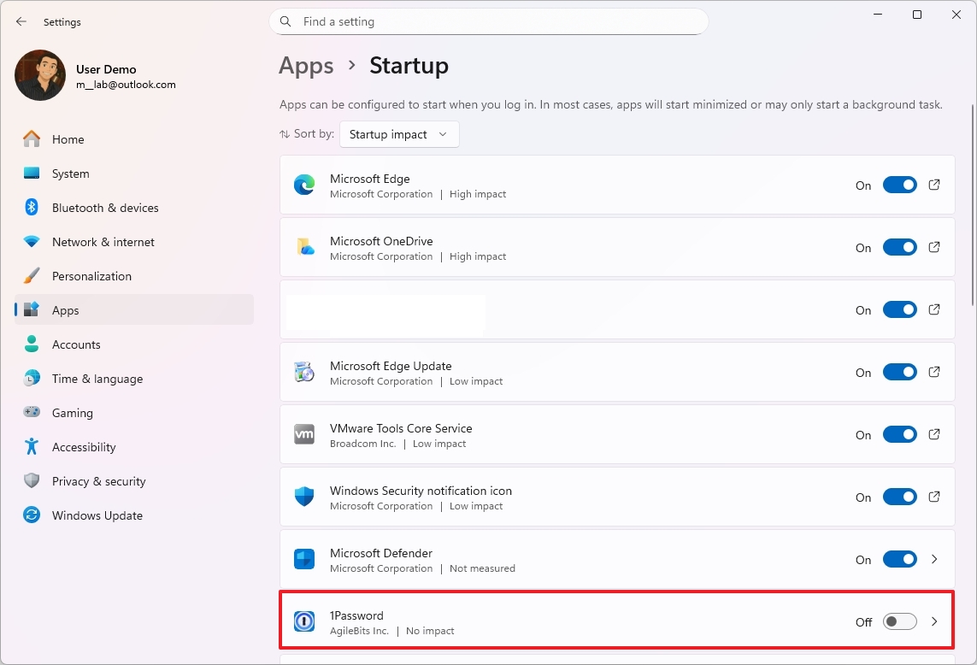
Task: Expand the 1Password entry chevron
Action: point(933,621)
